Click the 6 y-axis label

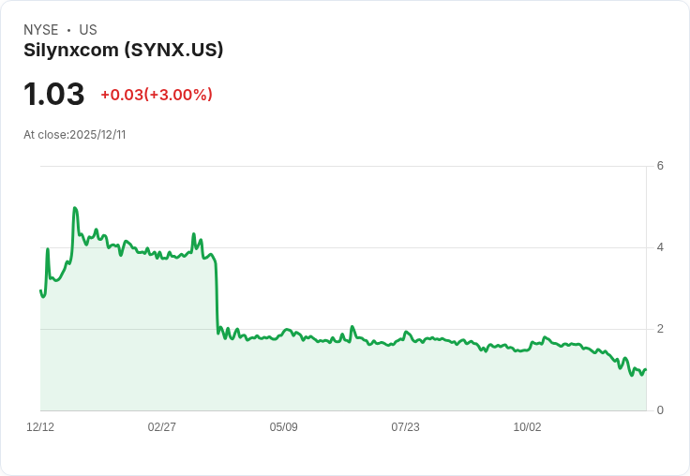[660, 166]
